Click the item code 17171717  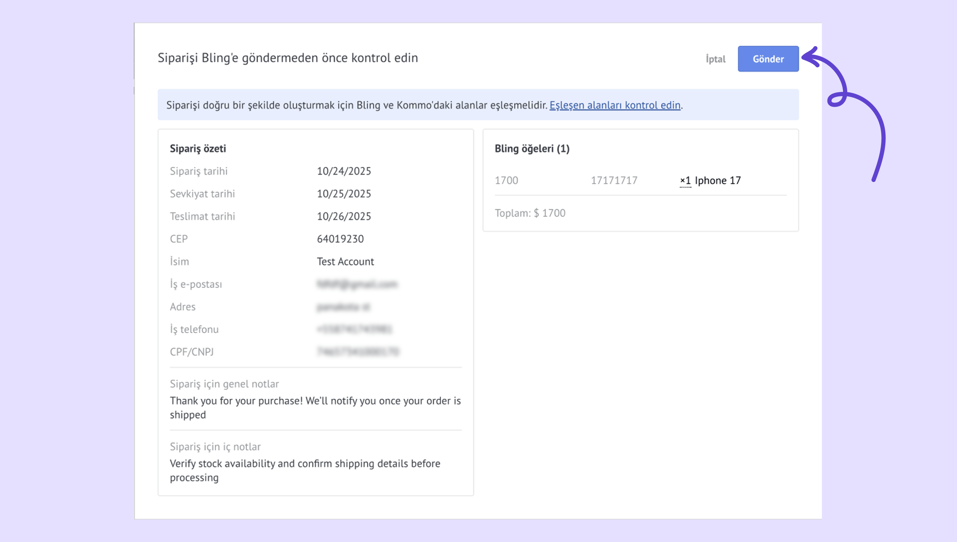[614, 181]
